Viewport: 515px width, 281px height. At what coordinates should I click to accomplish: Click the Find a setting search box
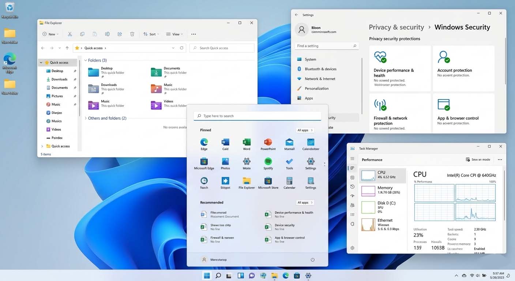[x=327, y=46]
